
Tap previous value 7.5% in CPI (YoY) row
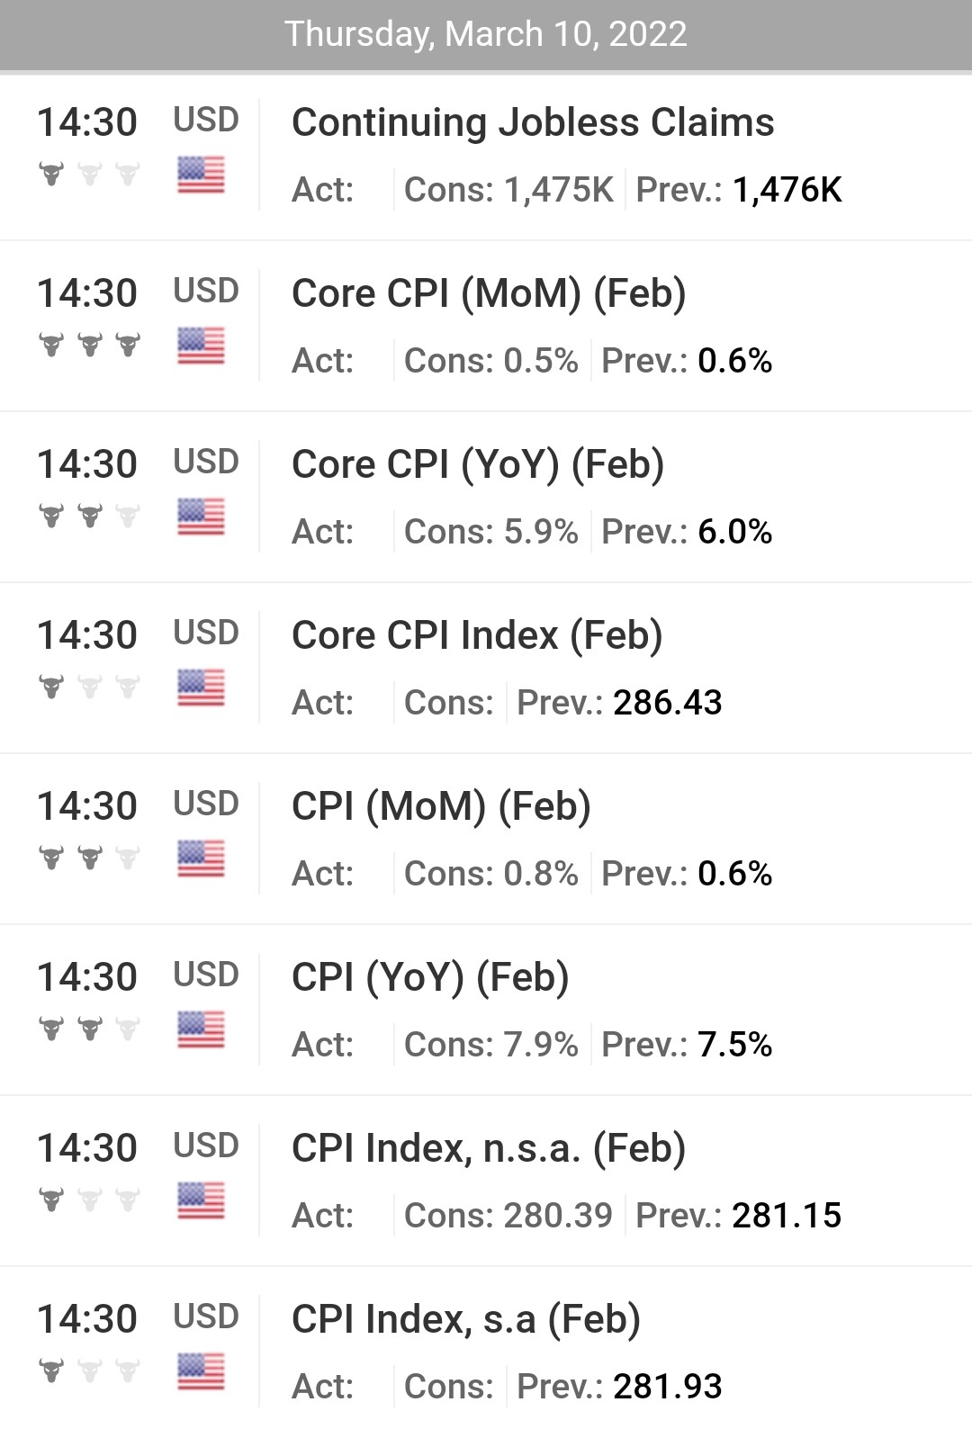(735, 1045)
